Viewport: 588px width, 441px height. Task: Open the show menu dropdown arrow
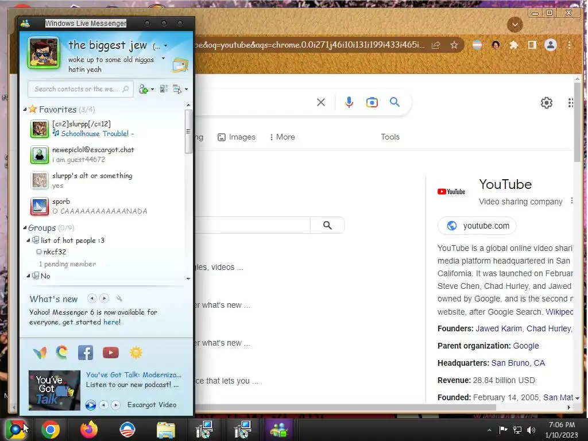186,89
